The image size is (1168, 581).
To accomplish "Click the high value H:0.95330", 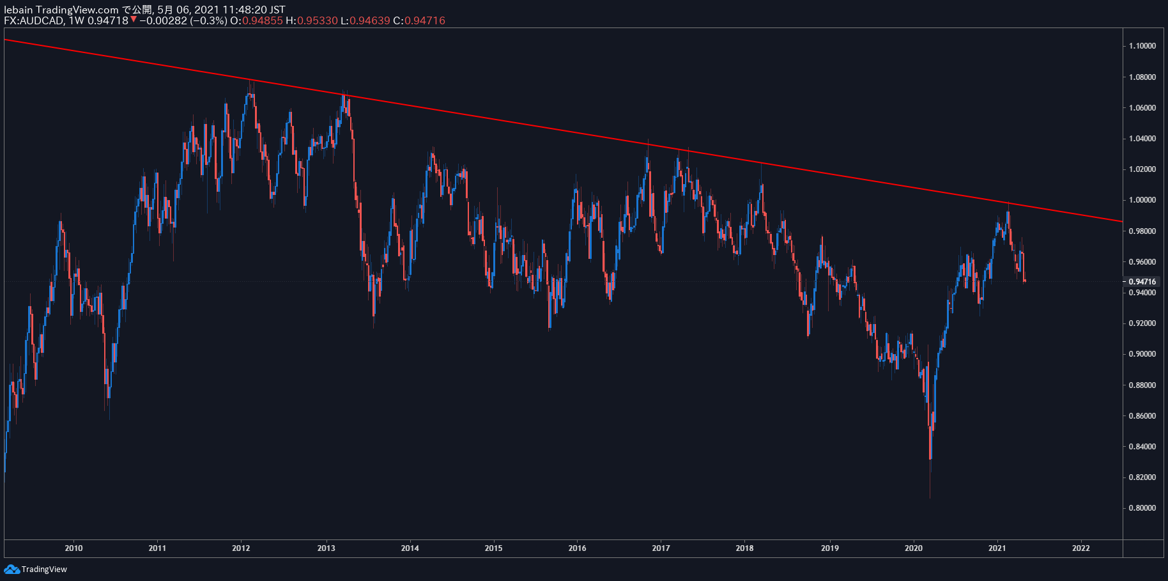I will pyautogui.click(x=312, y=20).
